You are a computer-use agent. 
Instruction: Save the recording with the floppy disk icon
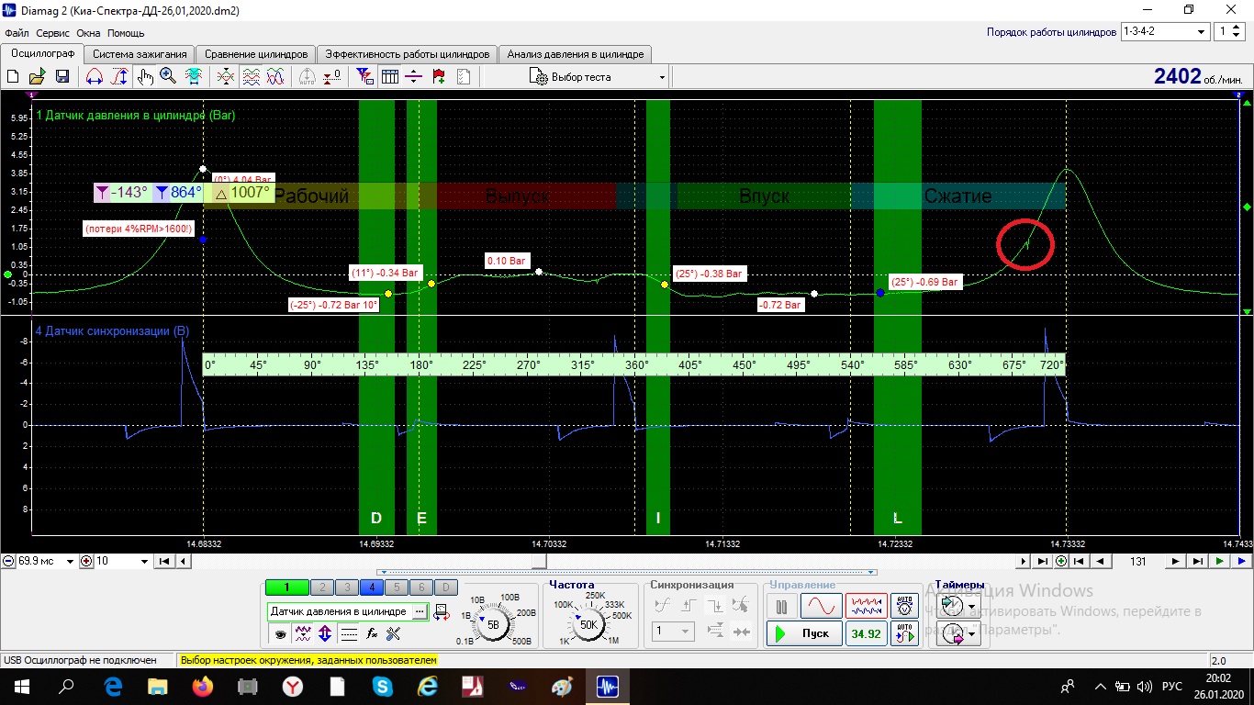click(x=62, y=77)
